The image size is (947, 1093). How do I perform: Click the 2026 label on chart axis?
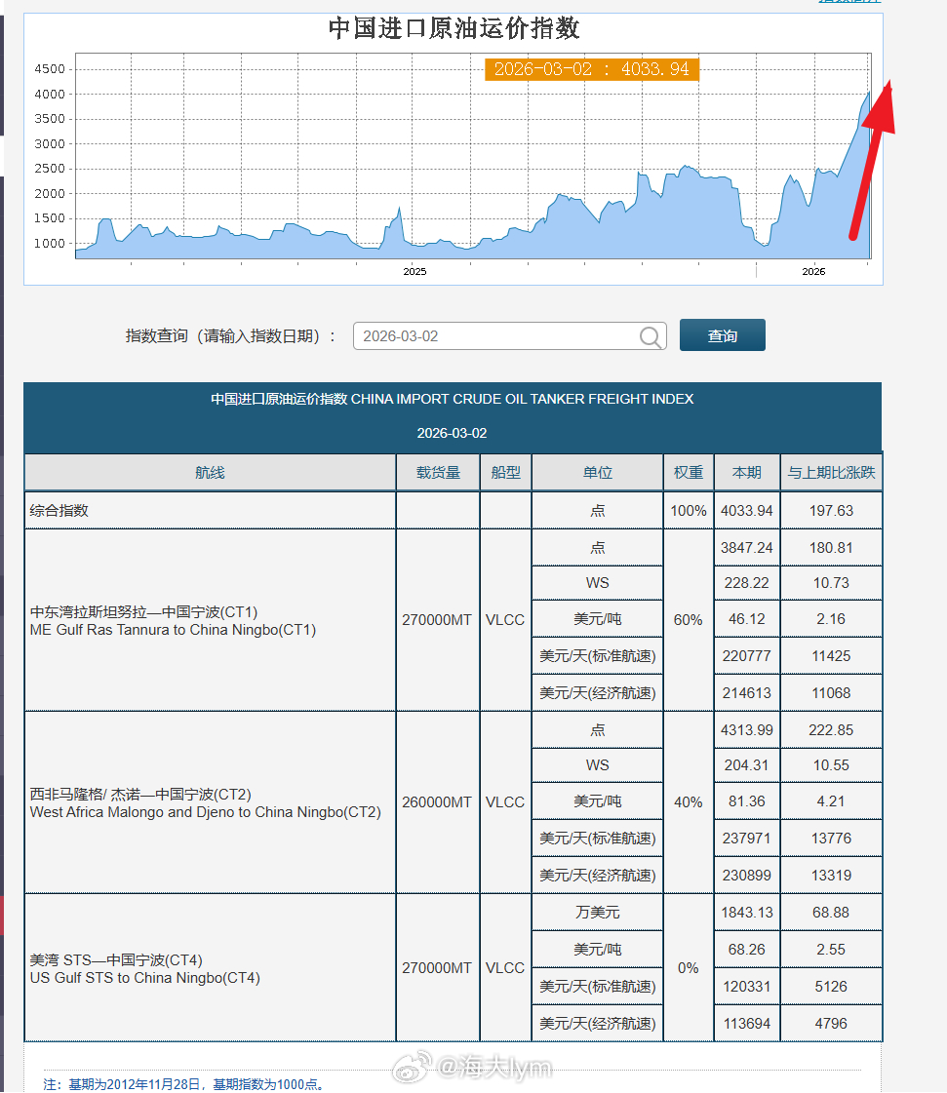813,272
